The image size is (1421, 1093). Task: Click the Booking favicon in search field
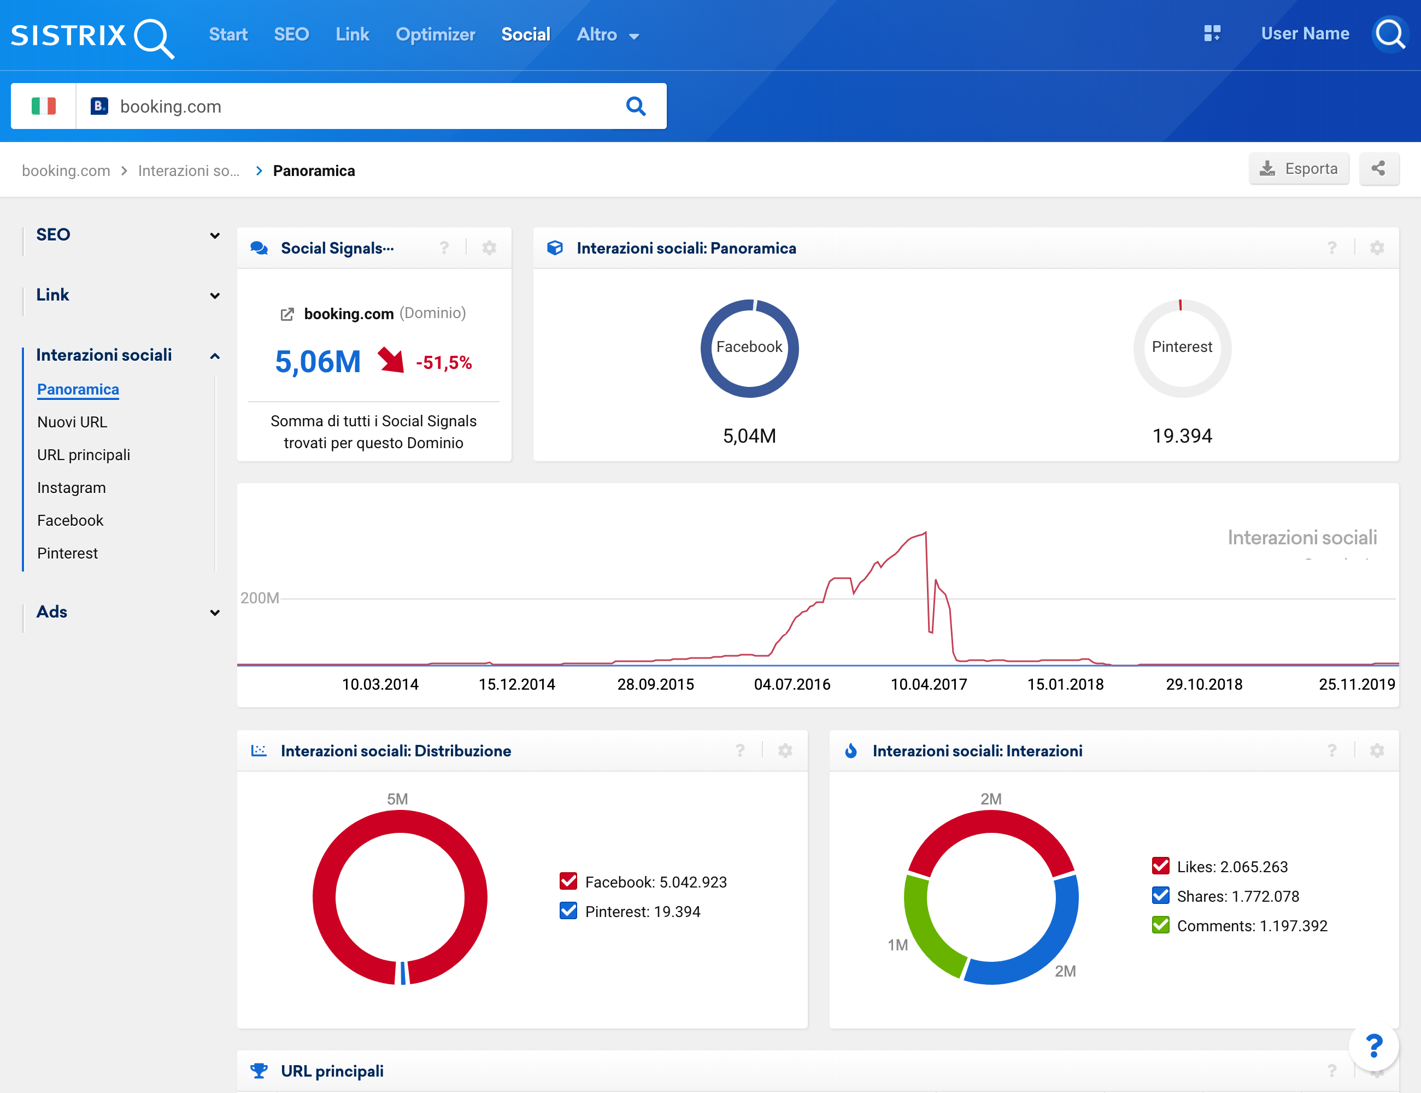pos(99,106)
